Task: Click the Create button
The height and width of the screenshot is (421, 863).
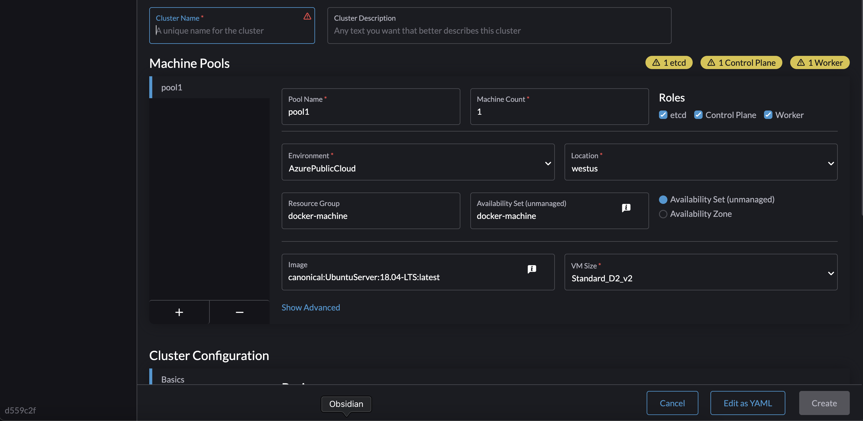Action: click(824, 403)
